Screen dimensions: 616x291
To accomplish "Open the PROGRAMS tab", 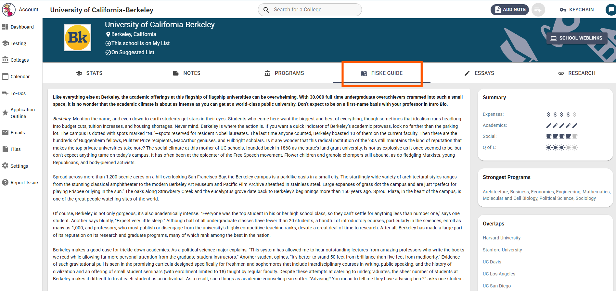I will [x=284, y=73].
